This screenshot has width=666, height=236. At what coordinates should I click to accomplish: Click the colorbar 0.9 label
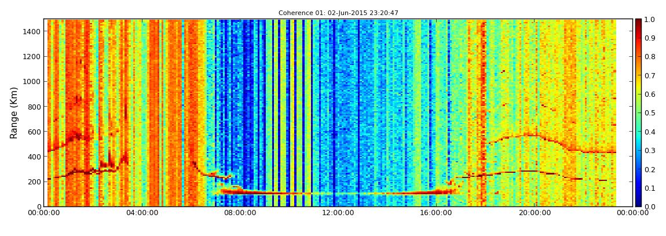point(649,38)
